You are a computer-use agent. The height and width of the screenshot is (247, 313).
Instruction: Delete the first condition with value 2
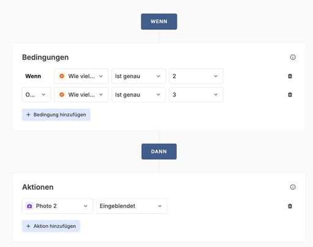coord(290,76)
